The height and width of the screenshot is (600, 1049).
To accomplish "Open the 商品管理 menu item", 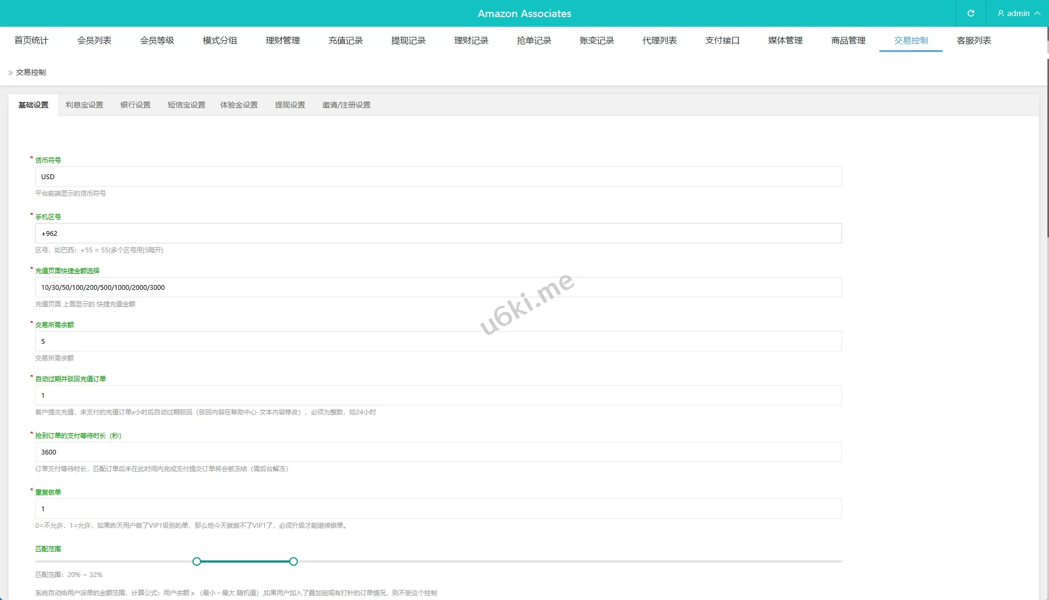I will coord(848,41).
